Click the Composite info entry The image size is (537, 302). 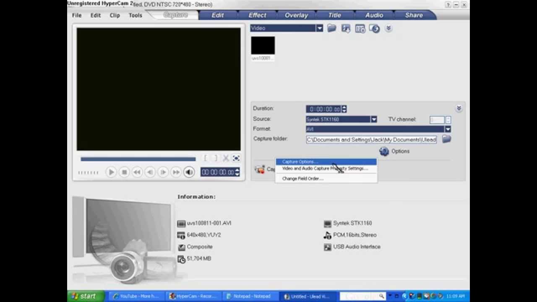click(200, 247)
